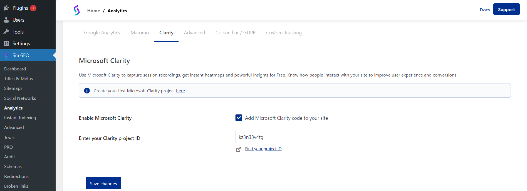Click the Add Microsoft Clarity code label text
This screenshot has height=191, width=527.
coord(286,118)
